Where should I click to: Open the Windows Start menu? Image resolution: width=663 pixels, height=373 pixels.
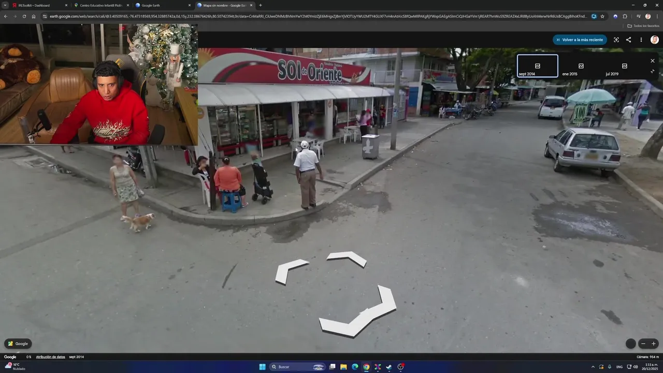pos(262,367)
